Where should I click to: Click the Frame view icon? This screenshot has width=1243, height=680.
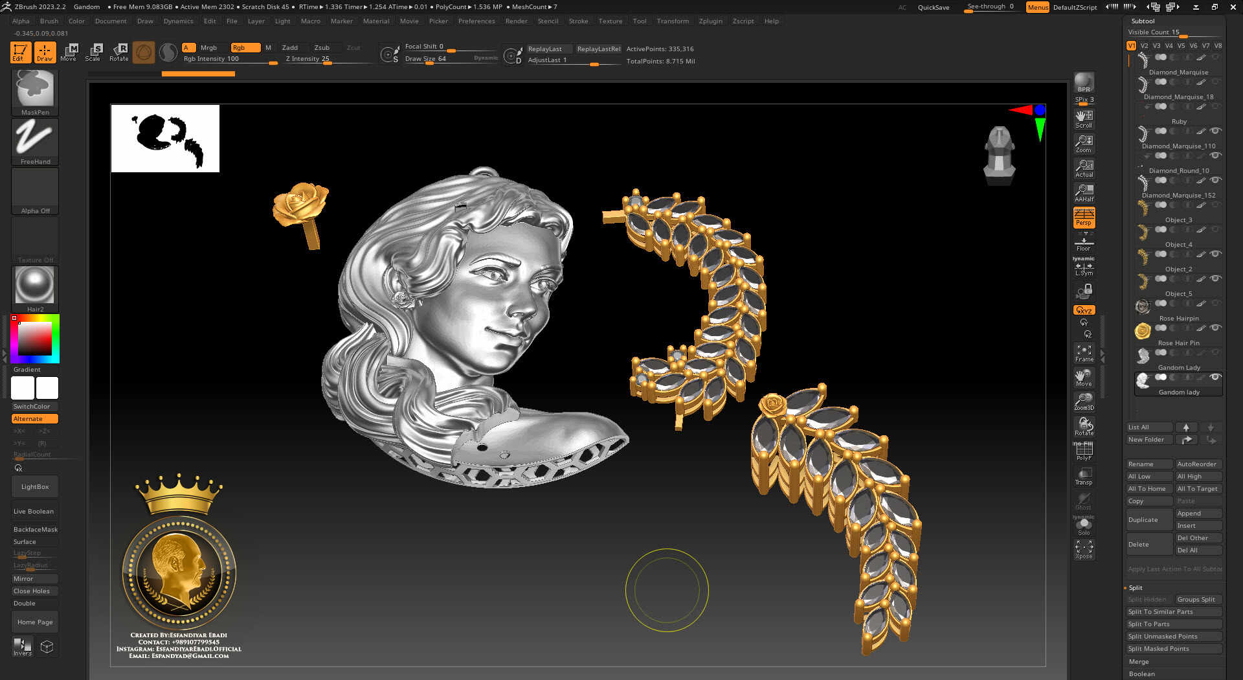tap(1084, 353)
